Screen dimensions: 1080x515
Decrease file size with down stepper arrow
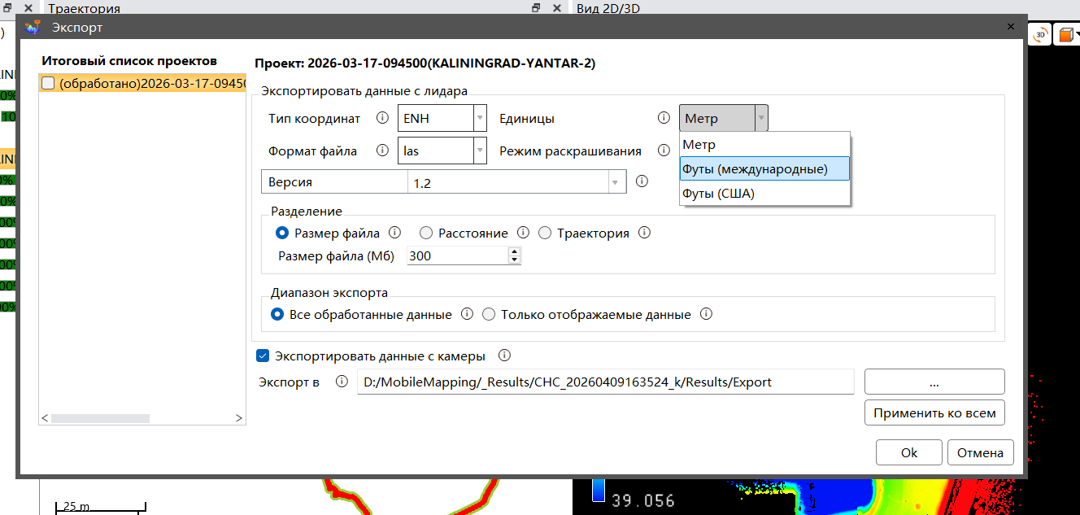(514, 260)
